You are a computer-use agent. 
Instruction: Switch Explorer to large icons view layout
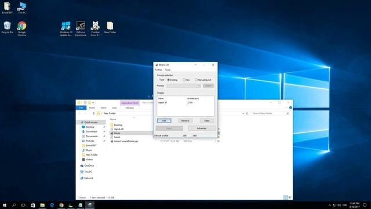tap(290, 197)
